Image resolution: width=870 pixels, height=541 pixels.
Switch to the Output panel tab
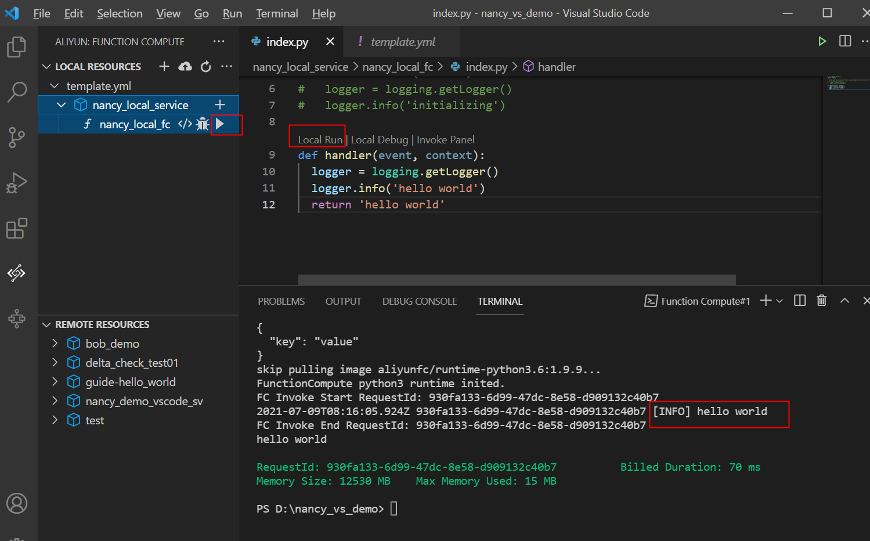[x=343, y=301]
